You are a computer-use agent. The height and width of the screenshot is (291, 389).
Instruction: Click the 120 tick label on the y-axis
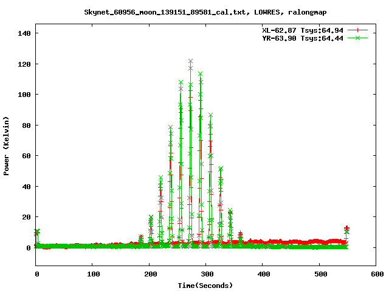coord(24,64)
